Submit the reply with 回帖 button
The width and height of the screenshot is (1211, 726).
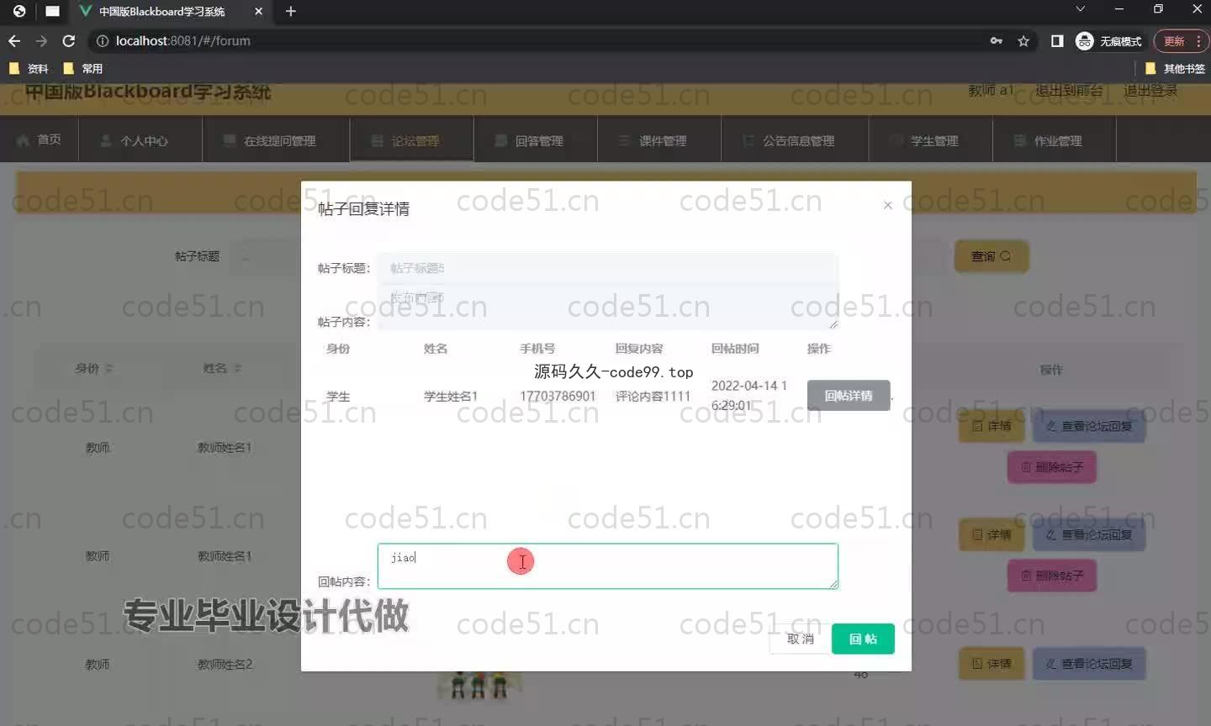[x=863, y=639]
